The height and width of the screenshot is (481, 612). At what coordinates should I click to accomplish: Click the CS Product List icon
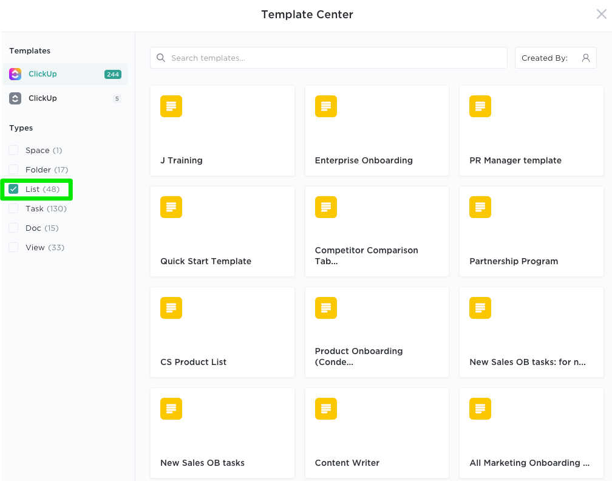pyautogui.click(x=171, y=308)
